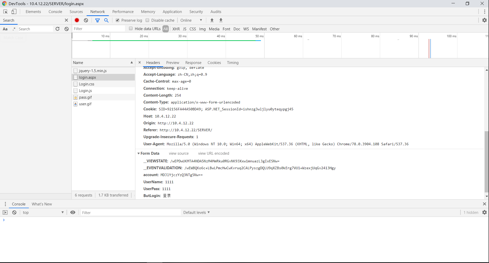Open Default levels dropdown

pyautogui.click(x=197, y=212)
